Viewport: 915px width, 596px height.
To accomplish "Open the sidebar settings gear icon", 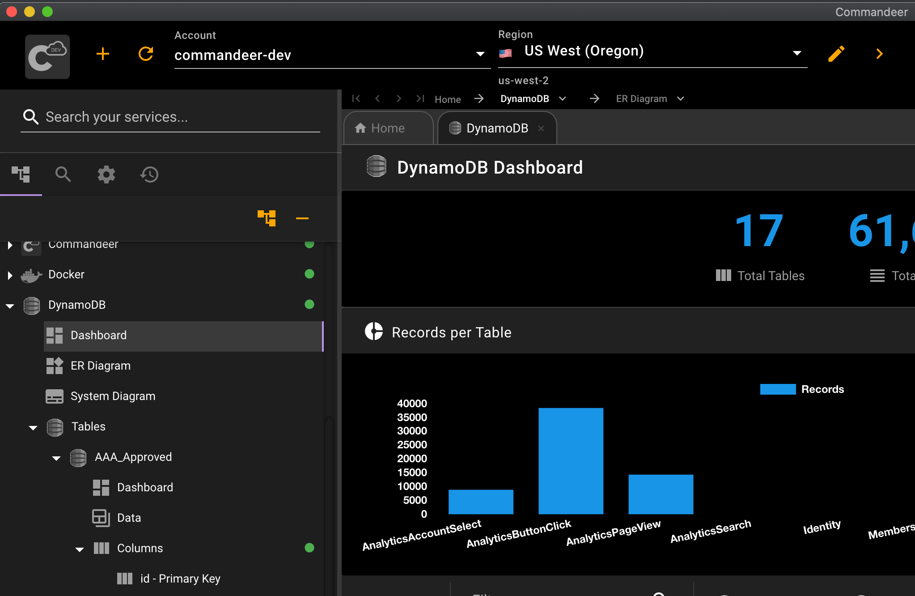I will [x=106, y=175].
